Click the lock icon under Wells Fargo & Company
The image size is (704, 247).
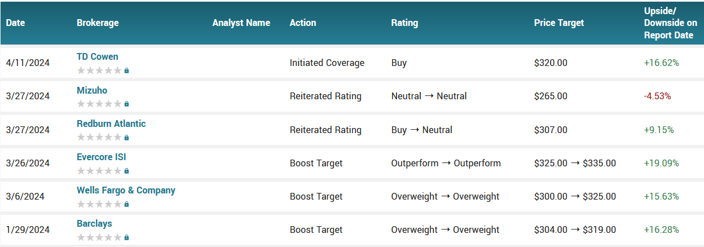126,204
